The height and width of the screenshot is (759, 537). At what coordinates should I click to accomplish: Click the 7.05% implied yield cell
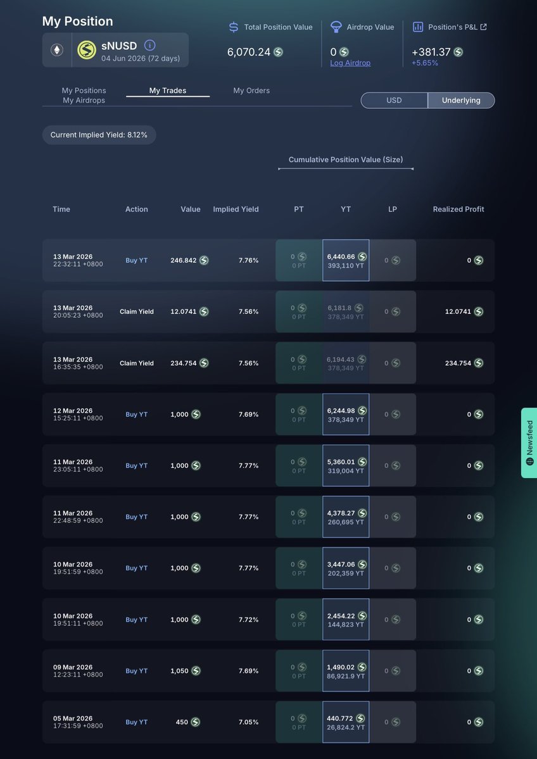coord(248,722)
